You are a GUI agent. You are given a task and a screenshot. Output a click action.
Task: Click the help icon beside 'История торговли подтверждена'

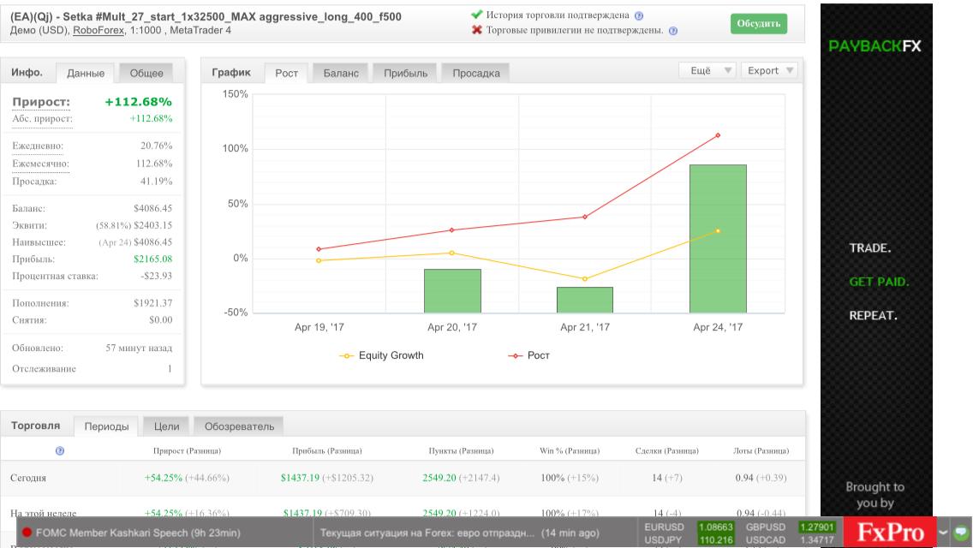639,15
